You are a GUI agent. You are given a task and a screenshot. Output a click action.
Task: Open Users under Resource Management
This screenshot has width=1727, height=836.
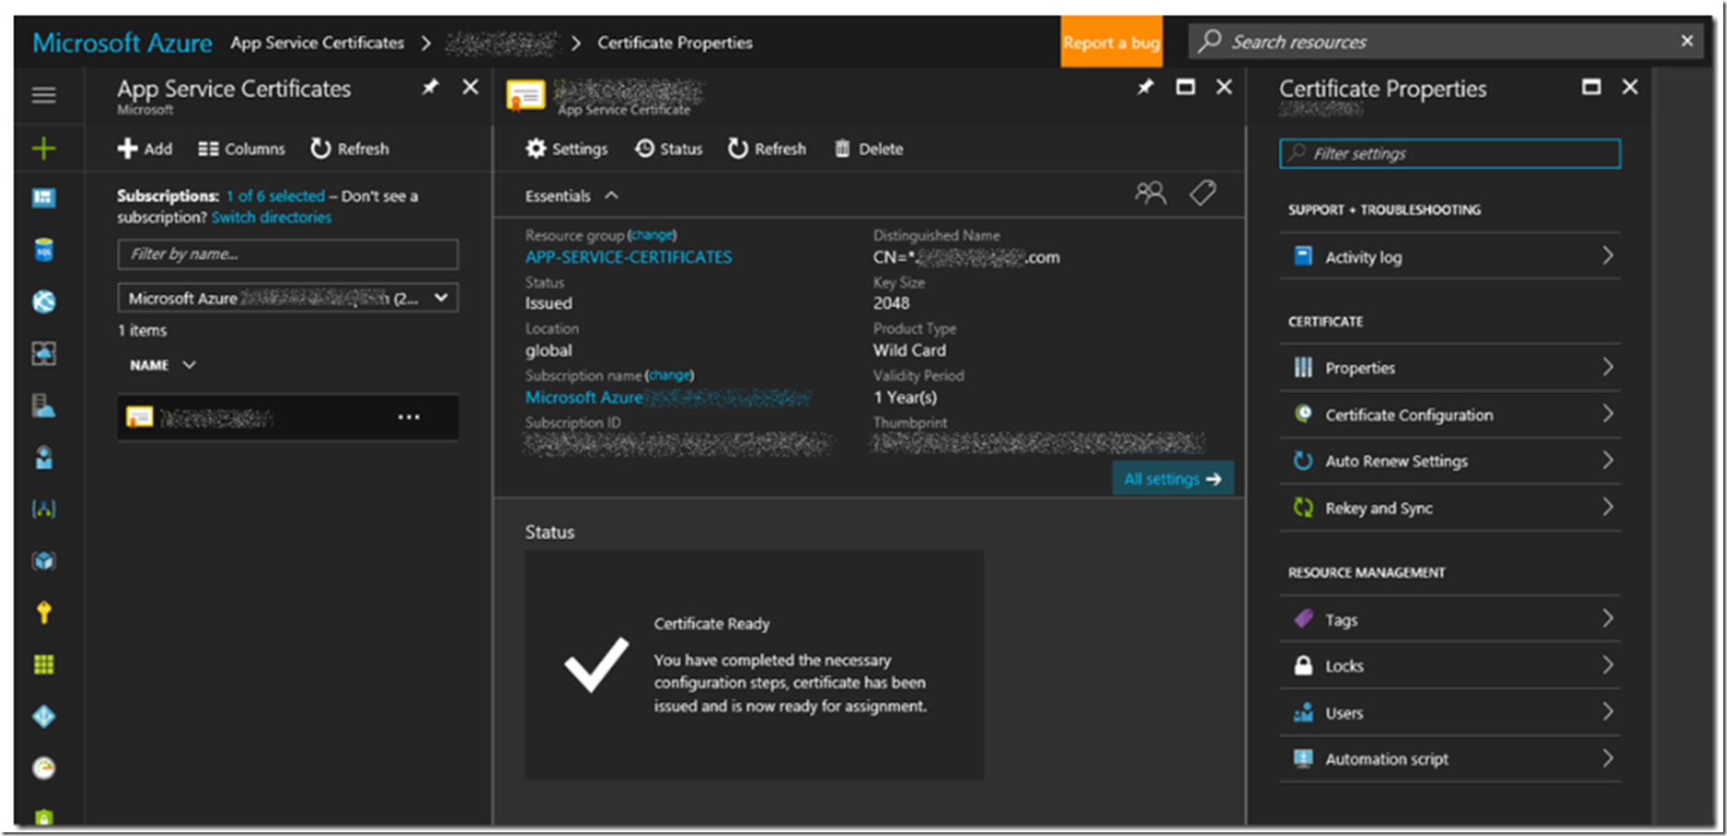(x=1450, y=713)
